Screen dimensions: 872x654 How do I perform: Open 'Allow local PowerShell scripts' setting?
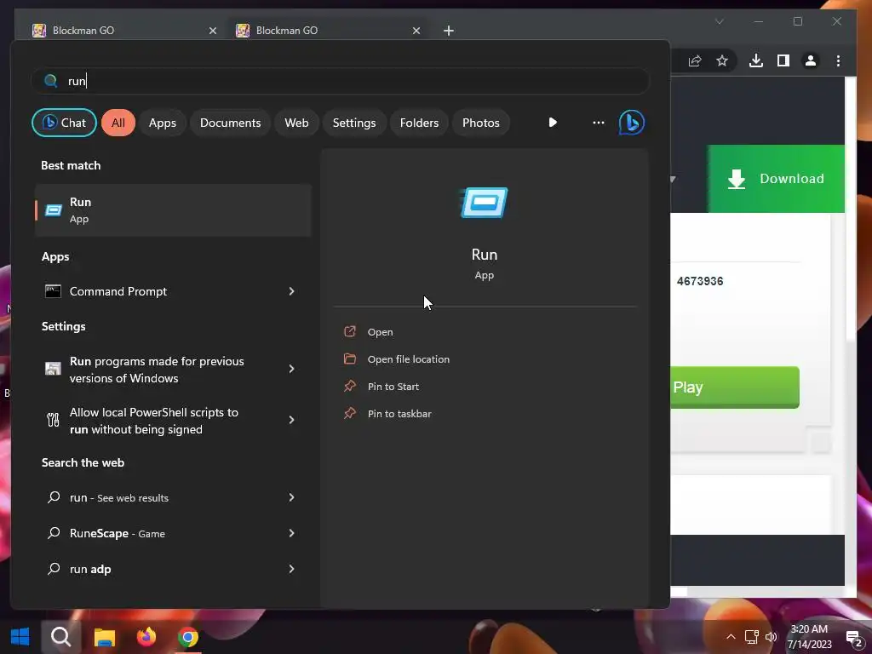click(158, 421)
